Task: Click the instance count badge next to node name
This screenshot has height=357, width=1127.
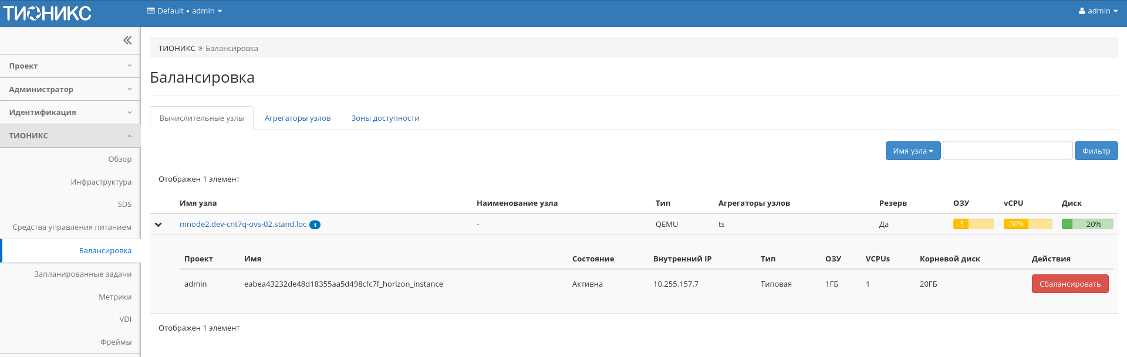Action: pyautogui.click(x=315, y=225)
